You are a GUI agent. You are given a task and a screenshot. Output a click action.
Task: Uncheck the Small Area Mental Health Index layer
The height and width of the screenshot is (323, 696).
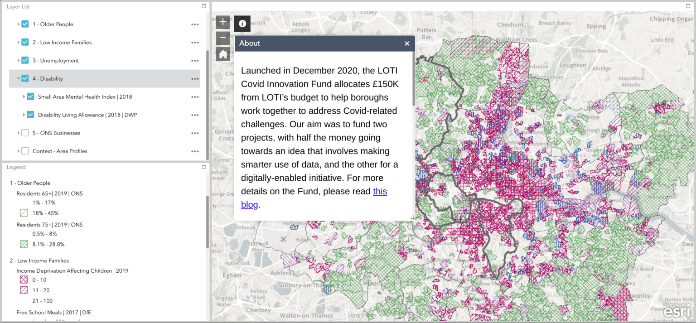tap(30, 96)
